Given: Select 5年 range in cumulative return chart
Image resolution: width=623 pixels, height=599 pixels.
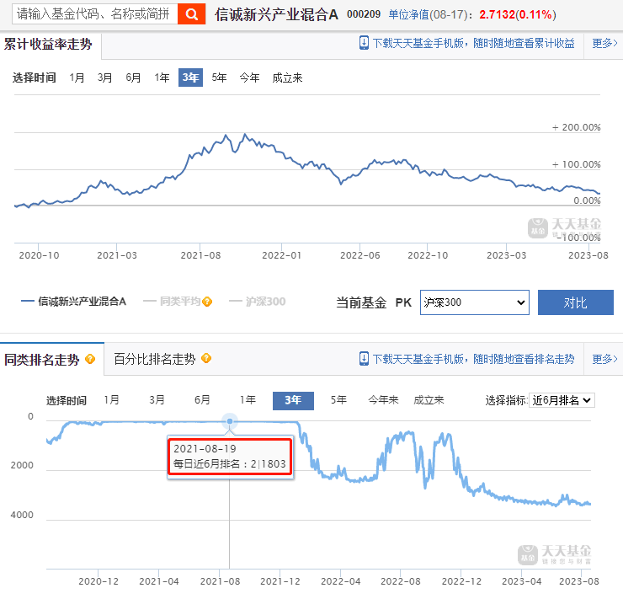Looking at the screenshot, I should point(219,78).
